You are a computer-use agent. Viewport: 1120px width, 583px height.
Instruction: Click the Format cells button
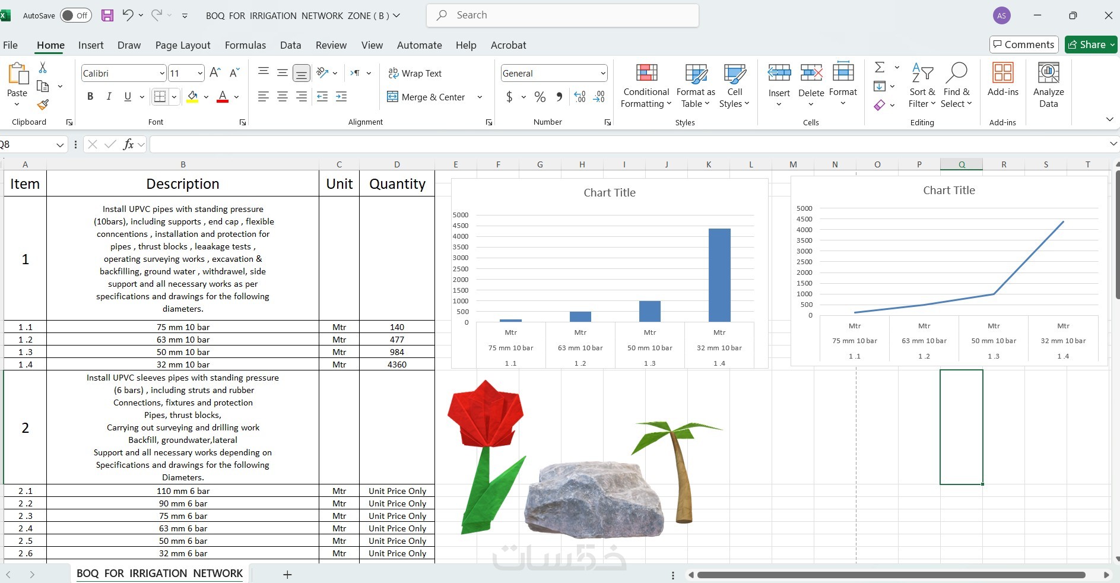(843, 85)
